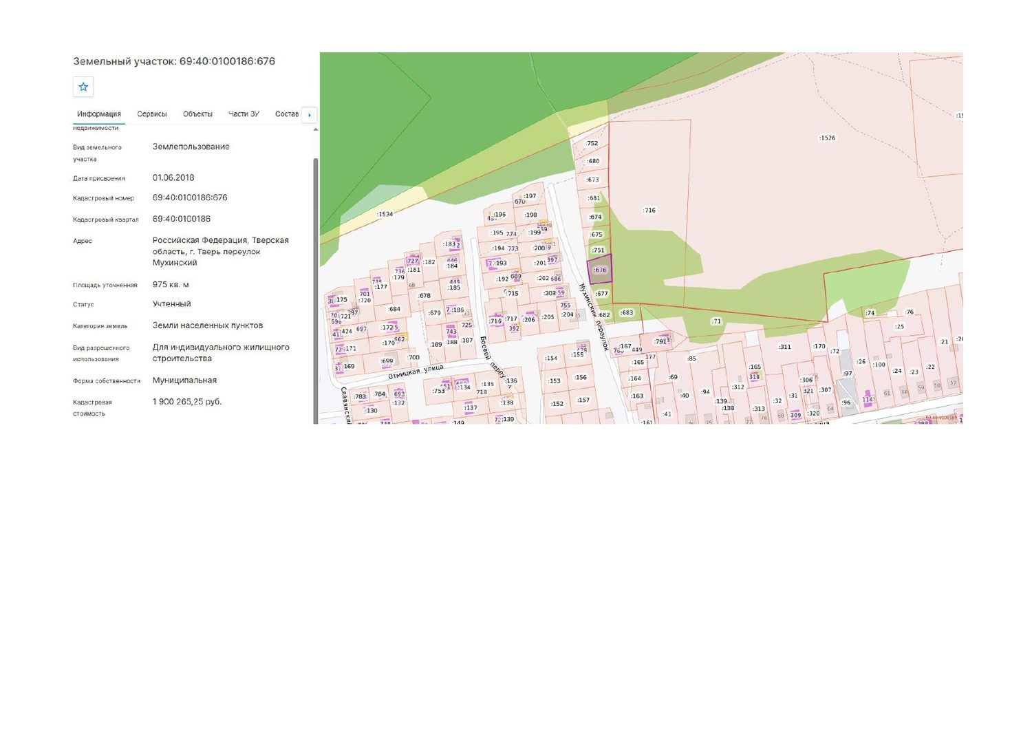
Task: Click cadastral quarter 69:40:0100186 value
Action: point(182,219)
